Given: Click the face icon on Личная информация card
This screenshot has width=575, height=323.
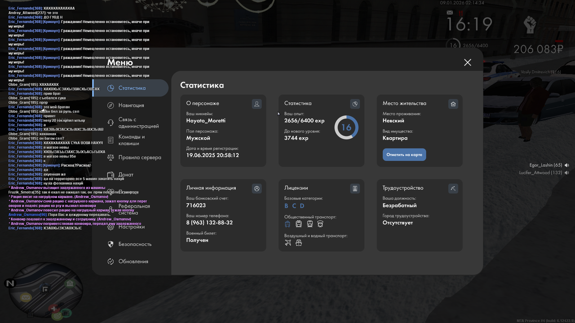Looking at the screenshot, I should [x=257, y=188].
